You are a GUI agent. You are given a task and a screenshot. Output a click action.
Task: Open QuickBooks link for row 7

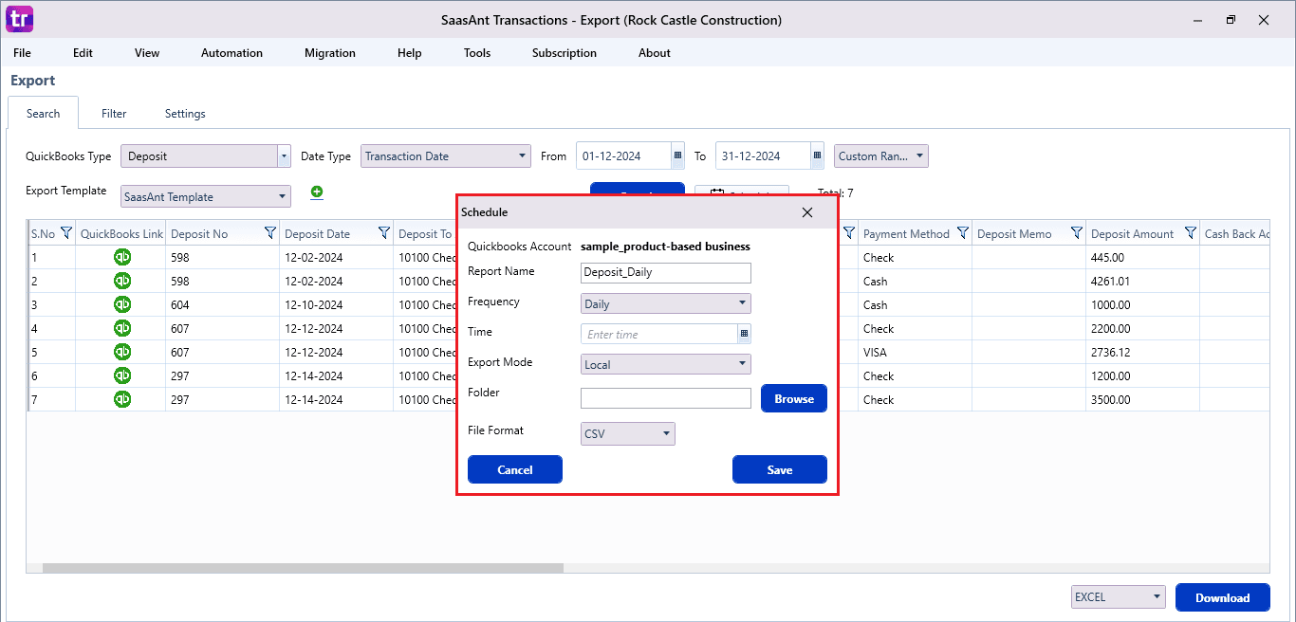click(x=122, y=399)
